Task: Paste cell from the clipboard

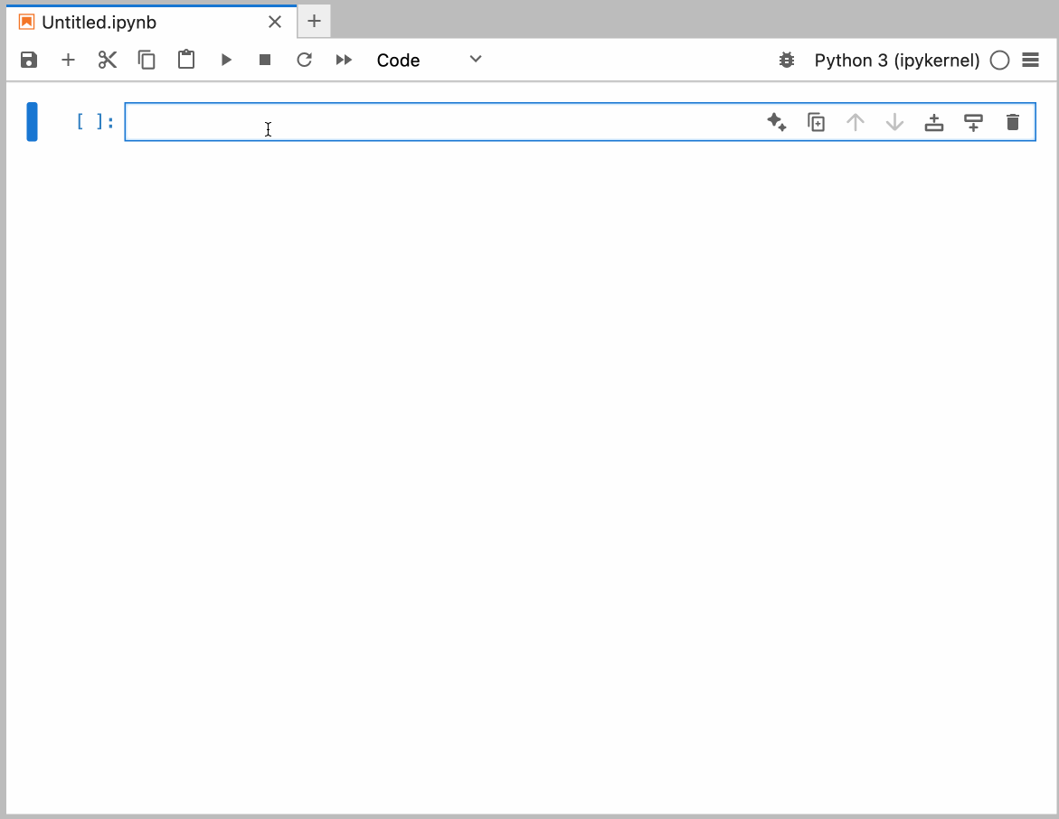Action: point(185,60)
